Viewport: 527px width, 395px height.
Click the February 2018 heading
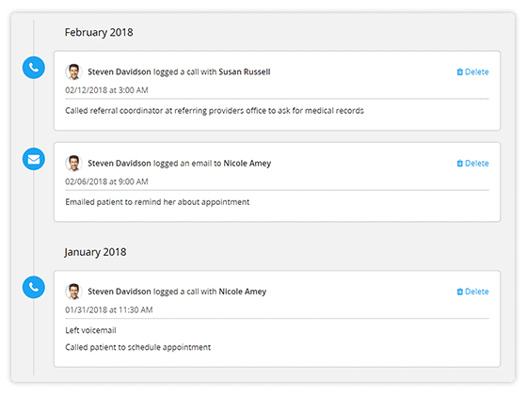[x=99, y=33]
